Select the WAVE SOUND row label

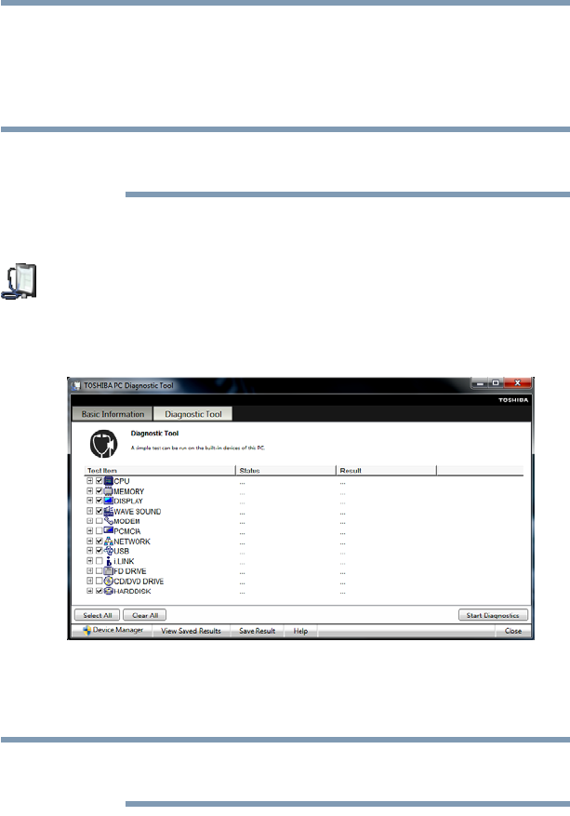point(138,512)
